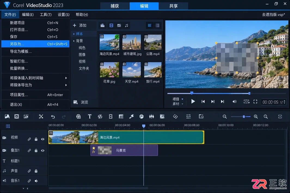Choose 新建项目 from the file menu
The width and height of the screenshot is (290, 193).
35,23
